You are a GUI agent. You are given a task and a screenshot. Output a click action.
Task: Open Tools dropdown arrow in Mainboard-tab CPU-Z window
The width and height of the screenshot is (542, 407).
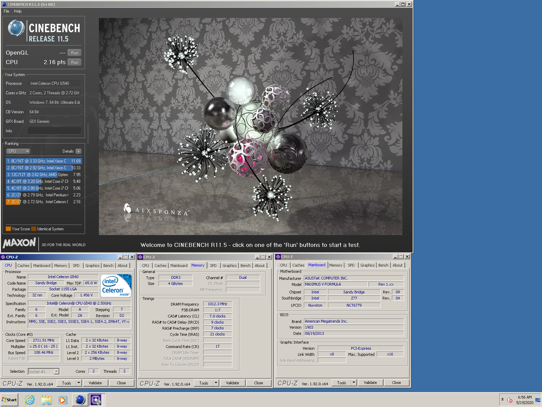[x=354, y=383]
